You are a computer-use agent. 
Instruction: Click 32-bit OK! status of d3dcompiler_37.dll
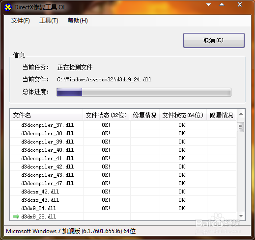point(106,125)
